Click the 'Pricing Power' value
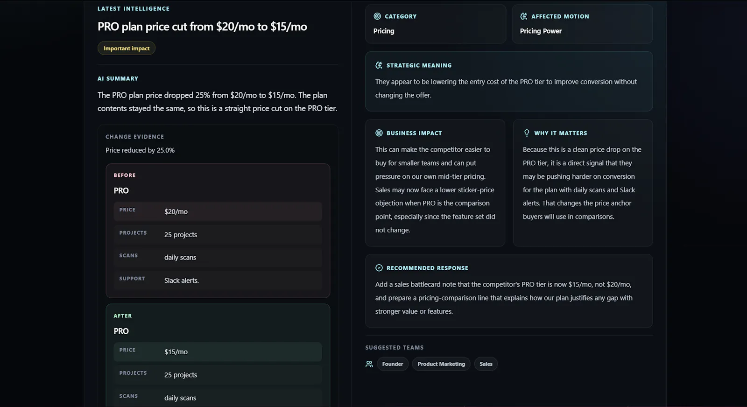Image resolution: width=747 pixels, height=407 pixels. 541,31
